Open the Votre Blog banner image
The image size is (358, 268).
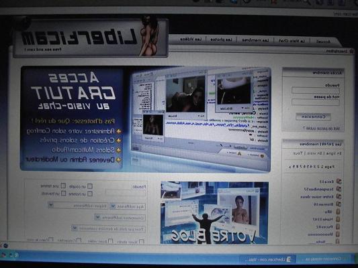click(x=214, y=212)
